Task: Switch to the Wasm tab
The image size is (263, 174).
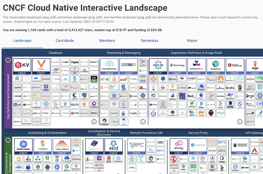Action: (192, 41)
